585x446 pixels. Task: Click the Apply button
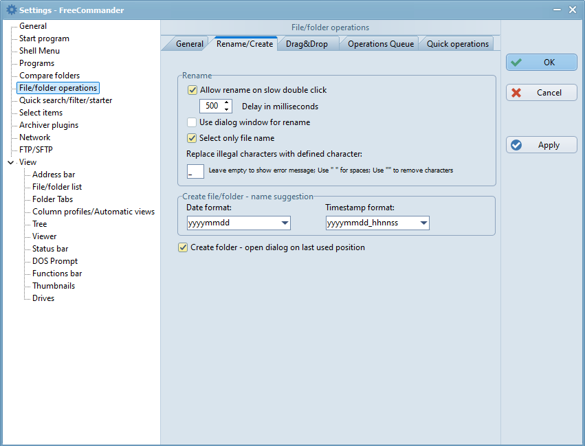point(542,145)
